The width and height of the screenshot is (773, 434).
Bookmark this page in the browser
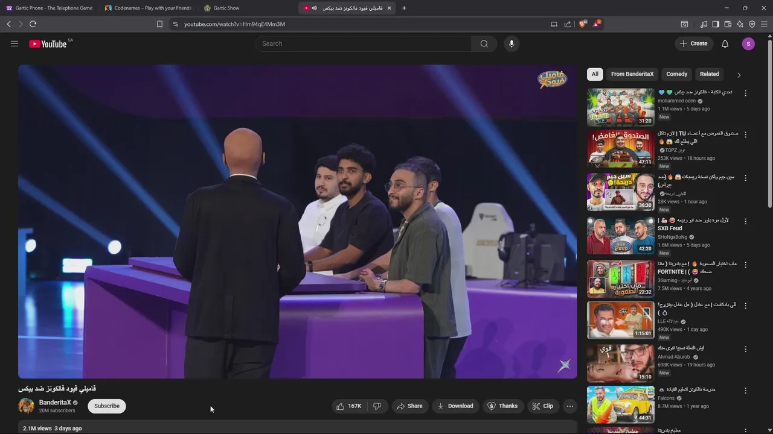[159, 24]
